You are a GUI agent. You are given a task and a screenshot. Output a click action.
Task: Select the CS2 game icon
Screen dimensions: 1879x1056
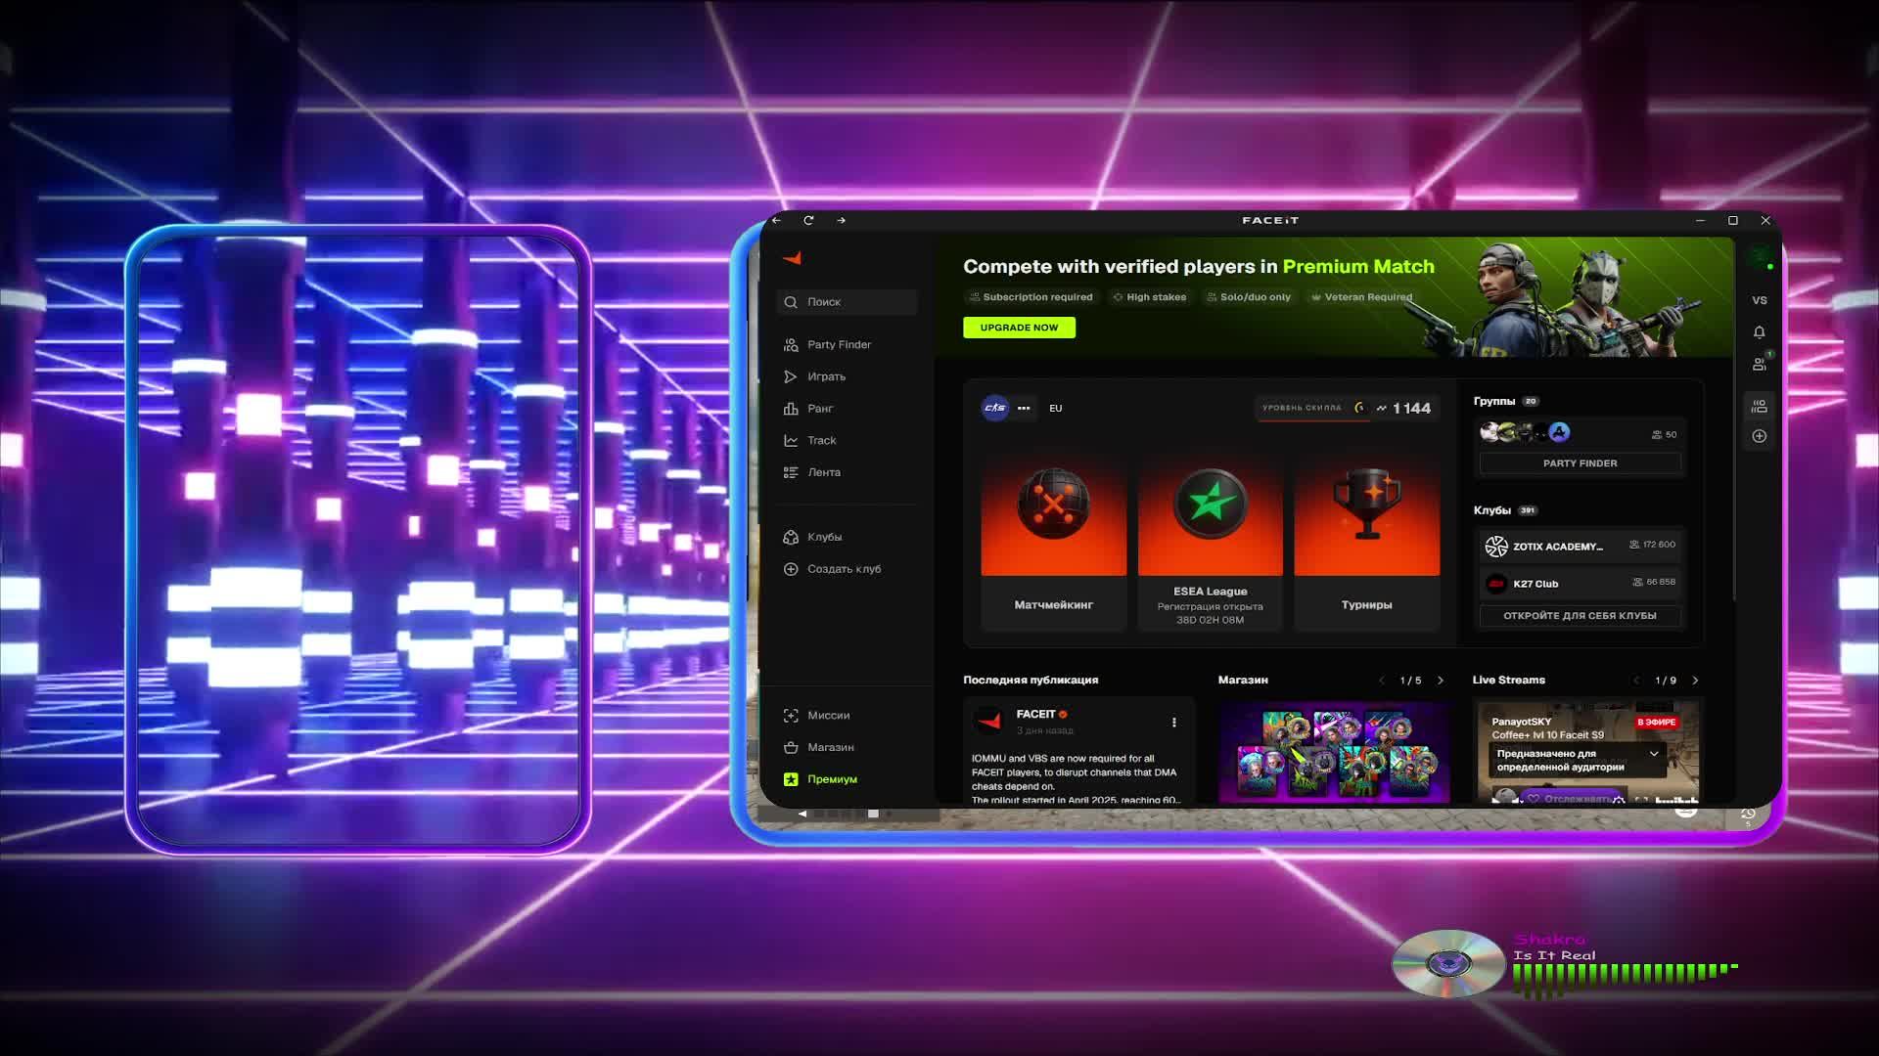995,408
